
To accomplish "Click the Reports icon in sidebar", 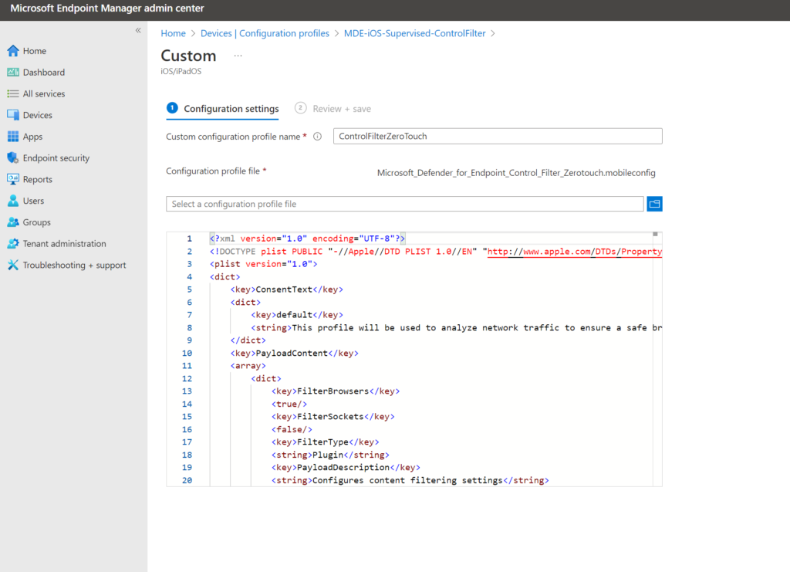I will tap(13, 179).
